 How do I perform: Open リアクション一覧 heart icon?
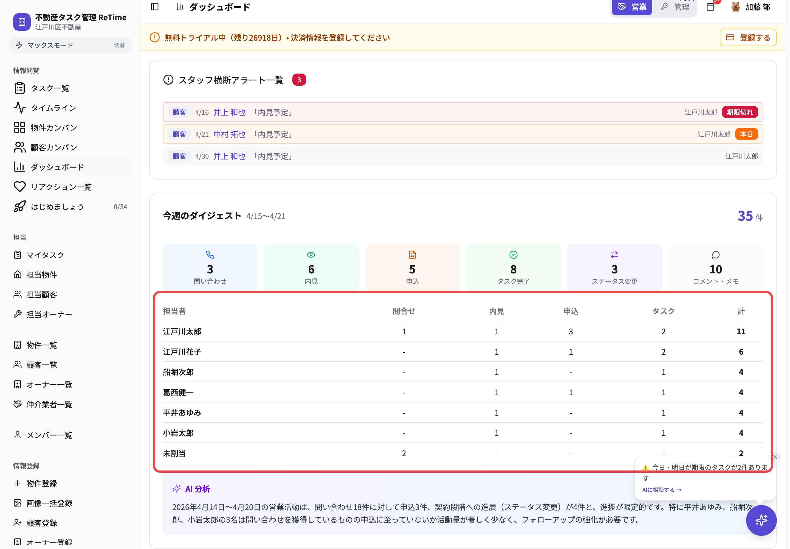19,187
